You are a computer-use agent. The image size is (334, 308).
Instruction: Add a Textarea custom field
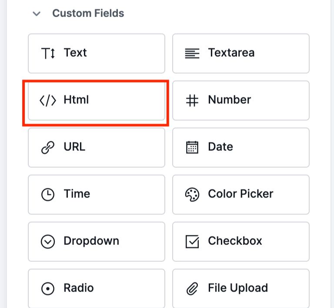[241, 53]
